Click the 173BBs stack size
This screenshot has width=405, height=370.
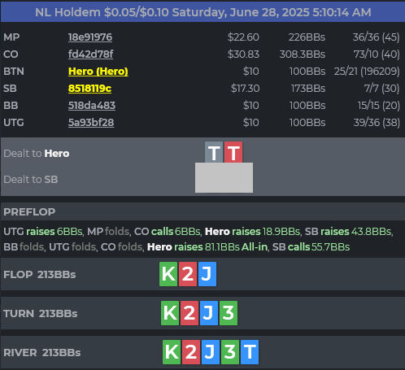click(x=308, y=89)
